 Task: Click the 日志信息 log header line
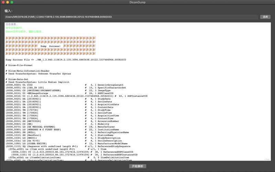pyautogui.click(x=12, y=24)
